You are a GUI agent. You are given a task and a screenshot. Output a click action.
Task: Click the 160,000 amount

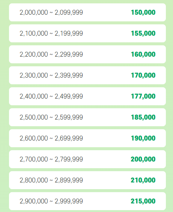(143, 54)
